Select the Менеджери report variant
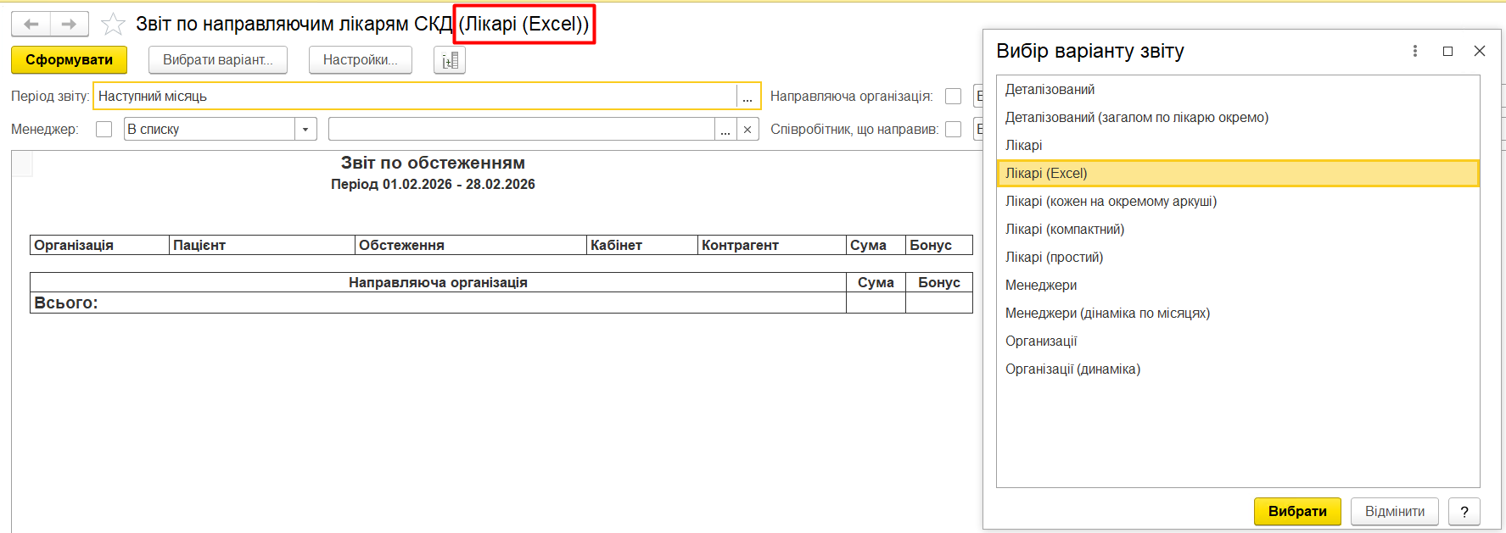Image resolution: width=1506 pixels, height=533 pixels. pyautogui.click(x=1041, y=285)
